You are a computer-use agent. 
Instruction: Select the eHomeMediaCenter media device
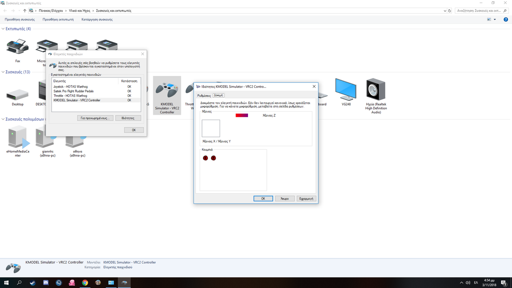18,137
